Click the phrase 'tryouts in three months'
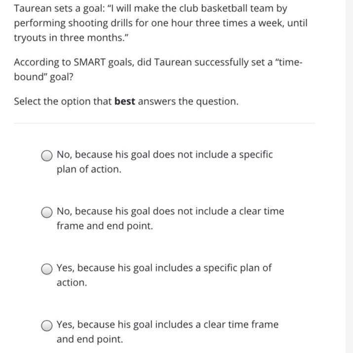Image resolution: width=353 pixels, height=353 pixels. point(69,38)
